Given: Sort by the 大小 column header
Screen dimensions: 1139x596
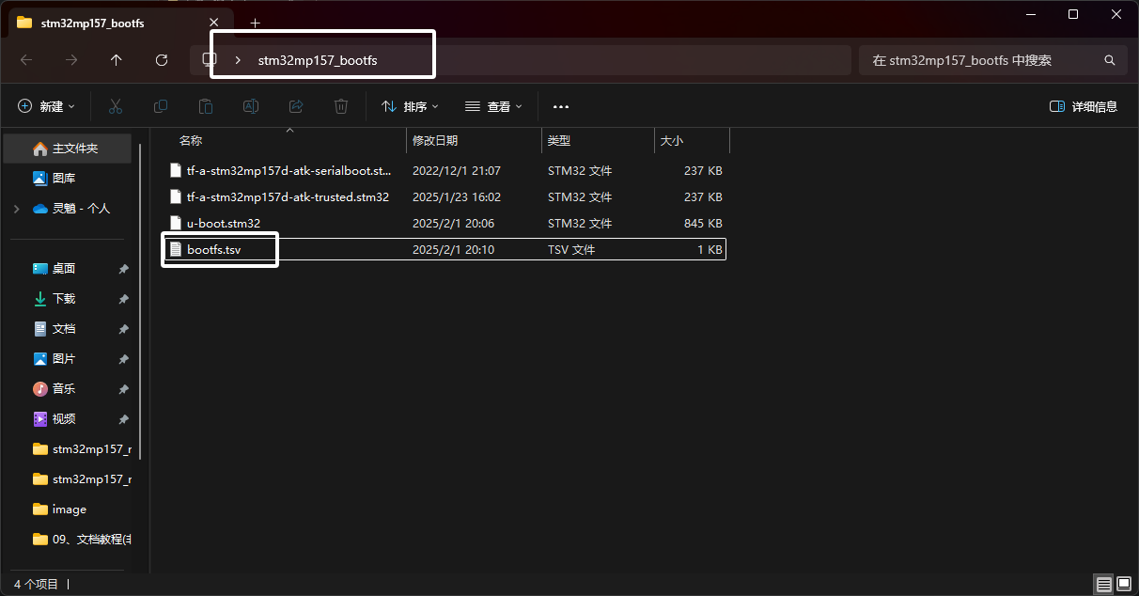Looking at the screenshot, I should click(693, 141).
